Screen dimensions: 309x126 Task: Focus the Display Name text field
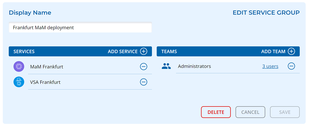coord(80,27)
